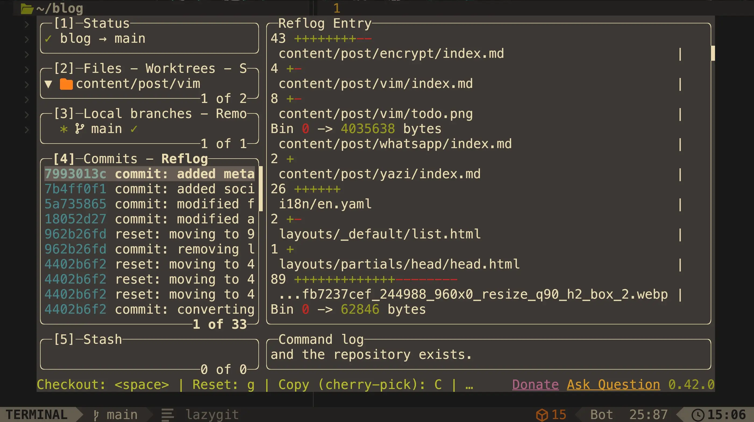Click the lines icon before lazygit label
Viewport: 754px width, 422px height.
coord(168,415)
